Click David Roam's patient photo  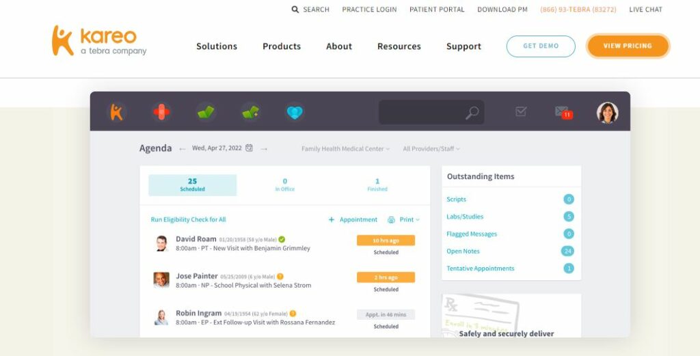(161, 243)
